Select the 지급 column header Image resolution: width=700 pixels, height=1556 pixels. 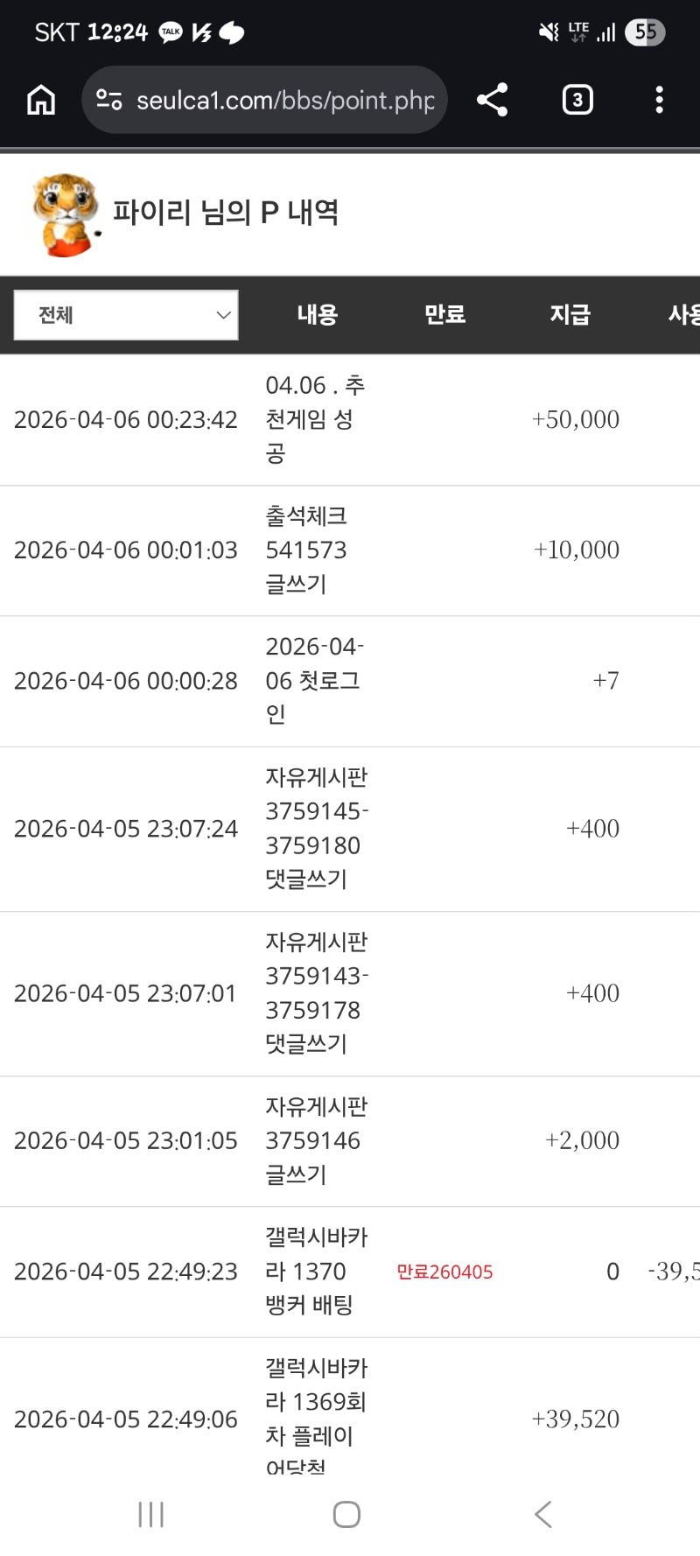(x=570, y=315)
